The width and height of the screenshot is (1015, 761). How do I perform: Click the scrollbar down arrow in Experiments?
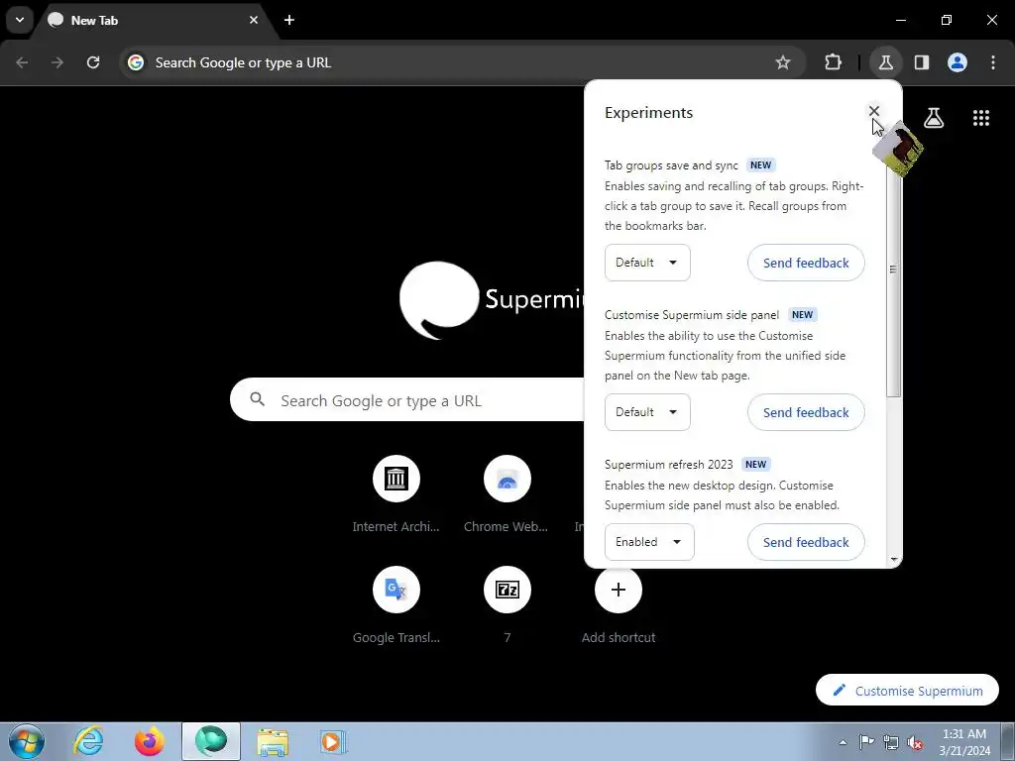894,560
